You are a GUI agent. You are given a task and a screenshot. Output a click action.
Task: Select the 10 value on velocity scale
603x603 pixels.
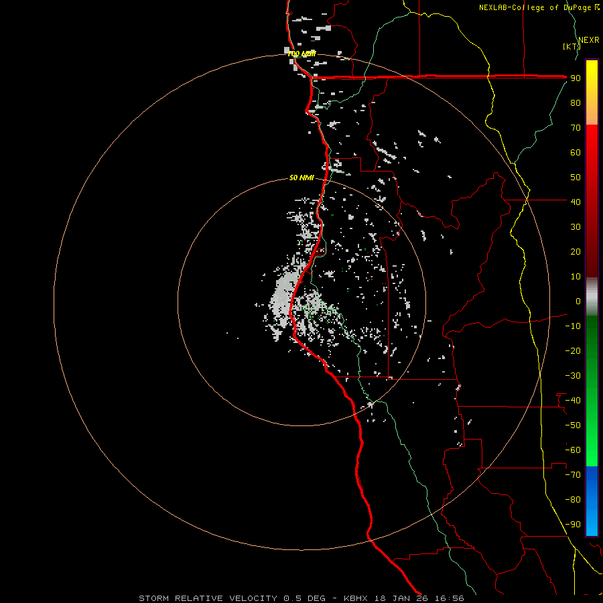coord(576,277)
